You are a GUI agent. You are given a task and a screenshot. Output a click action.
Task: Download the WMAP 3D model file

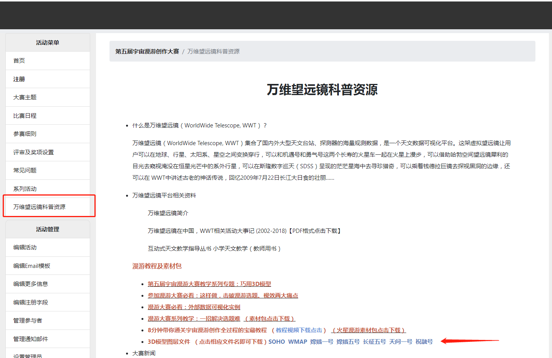[x=298, y=341]
